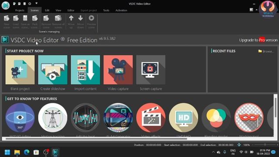Screen dimensions: 279x157
Task: Open Microsoft Edge from the taskbar
Action: [x=27, y=152]
